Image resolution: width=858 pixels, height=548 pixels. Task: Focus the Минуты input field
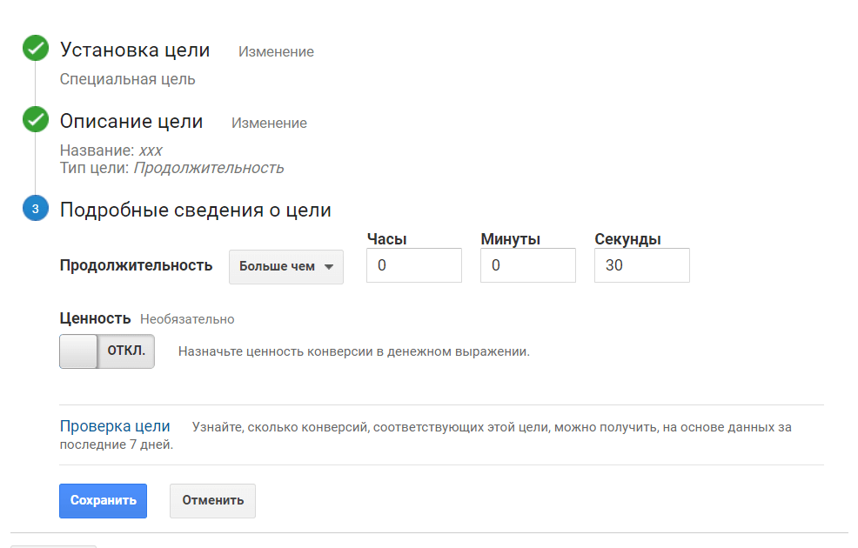click(x=527, y=266)
